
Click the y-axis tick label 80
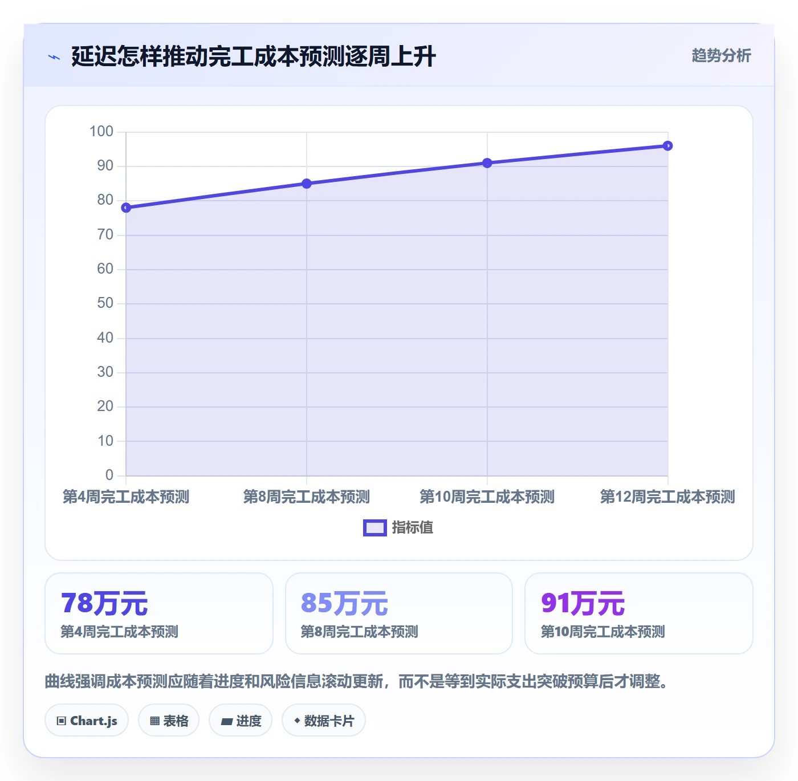105,200
